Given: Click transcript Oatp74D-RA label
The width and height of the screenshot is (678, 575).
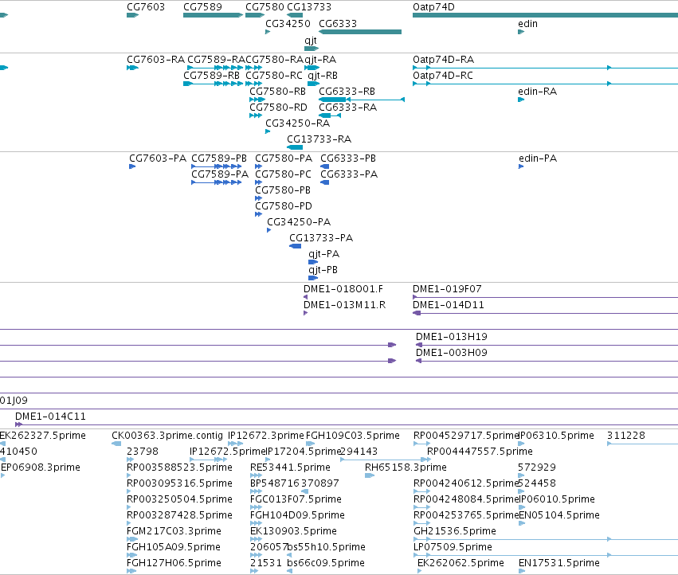Looking at the screenshot, I should click(x=444, y=60).
